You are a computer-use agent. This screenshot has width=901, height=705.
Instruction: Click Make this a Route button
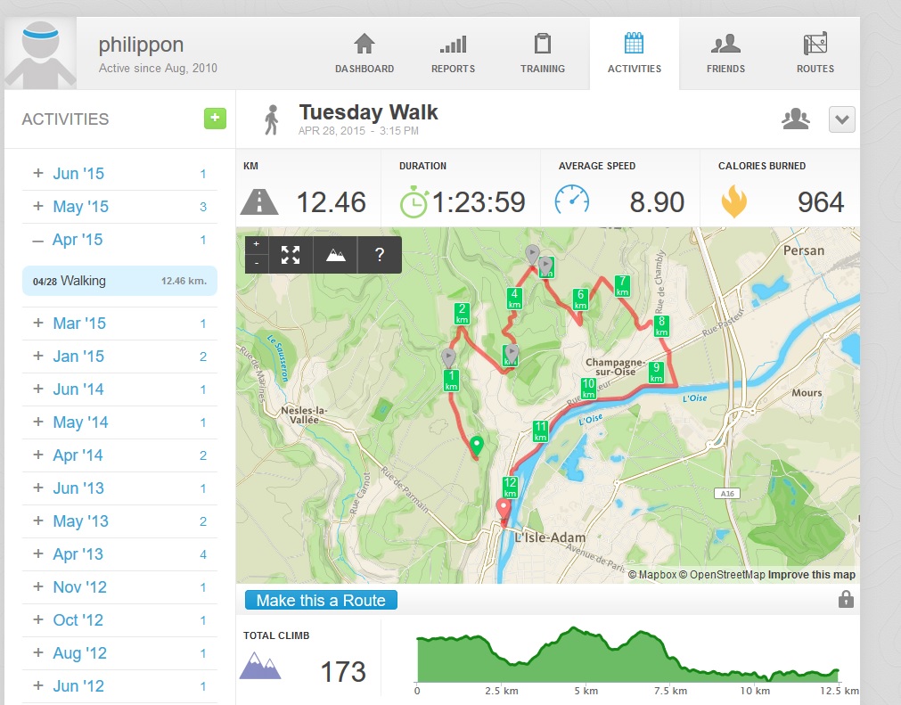tap(321, 601)
